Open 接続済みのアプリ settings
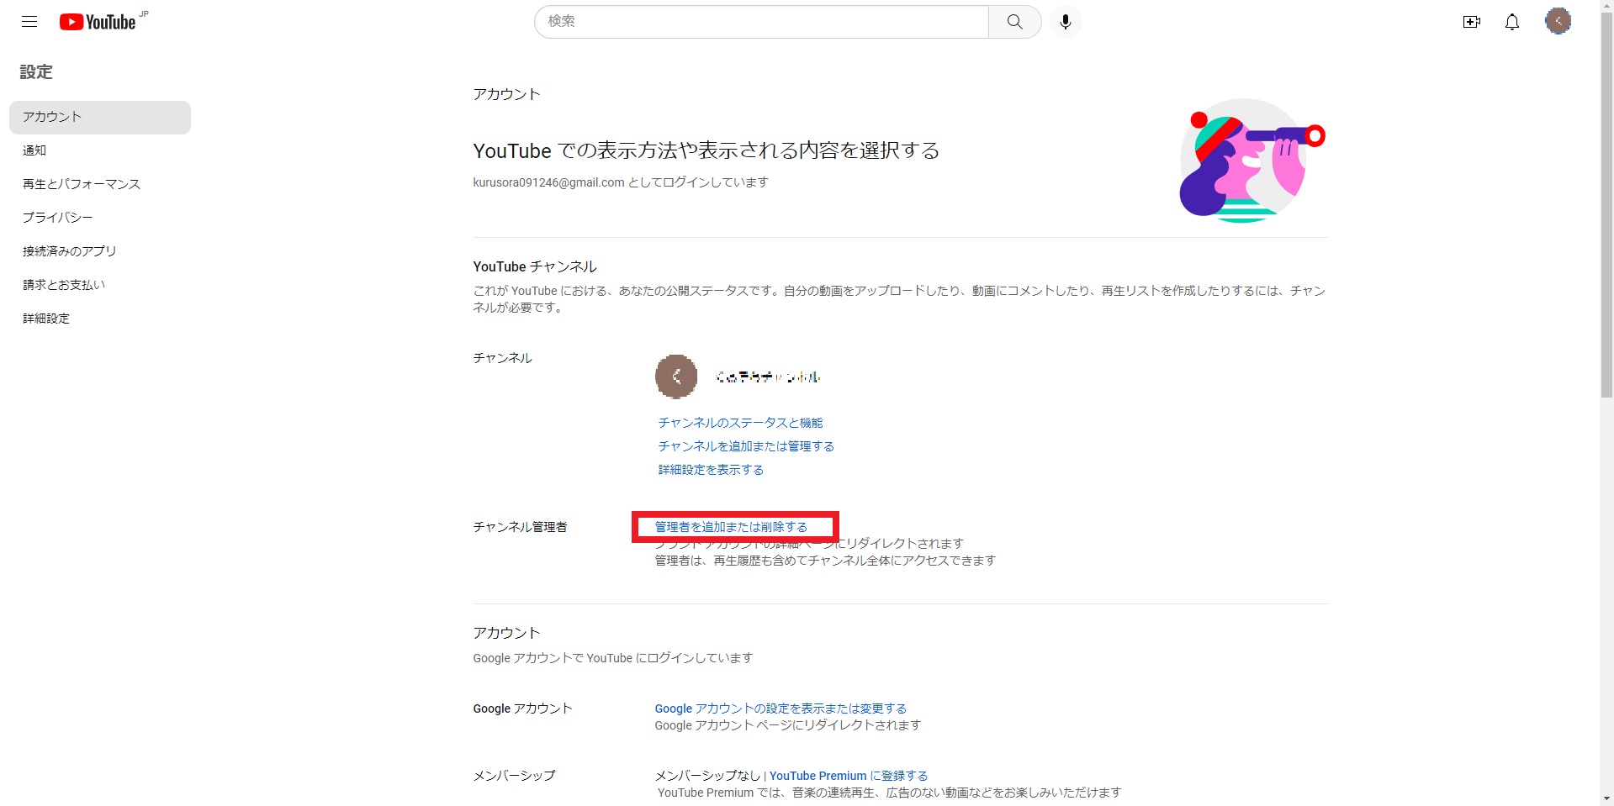 [70, 251]
